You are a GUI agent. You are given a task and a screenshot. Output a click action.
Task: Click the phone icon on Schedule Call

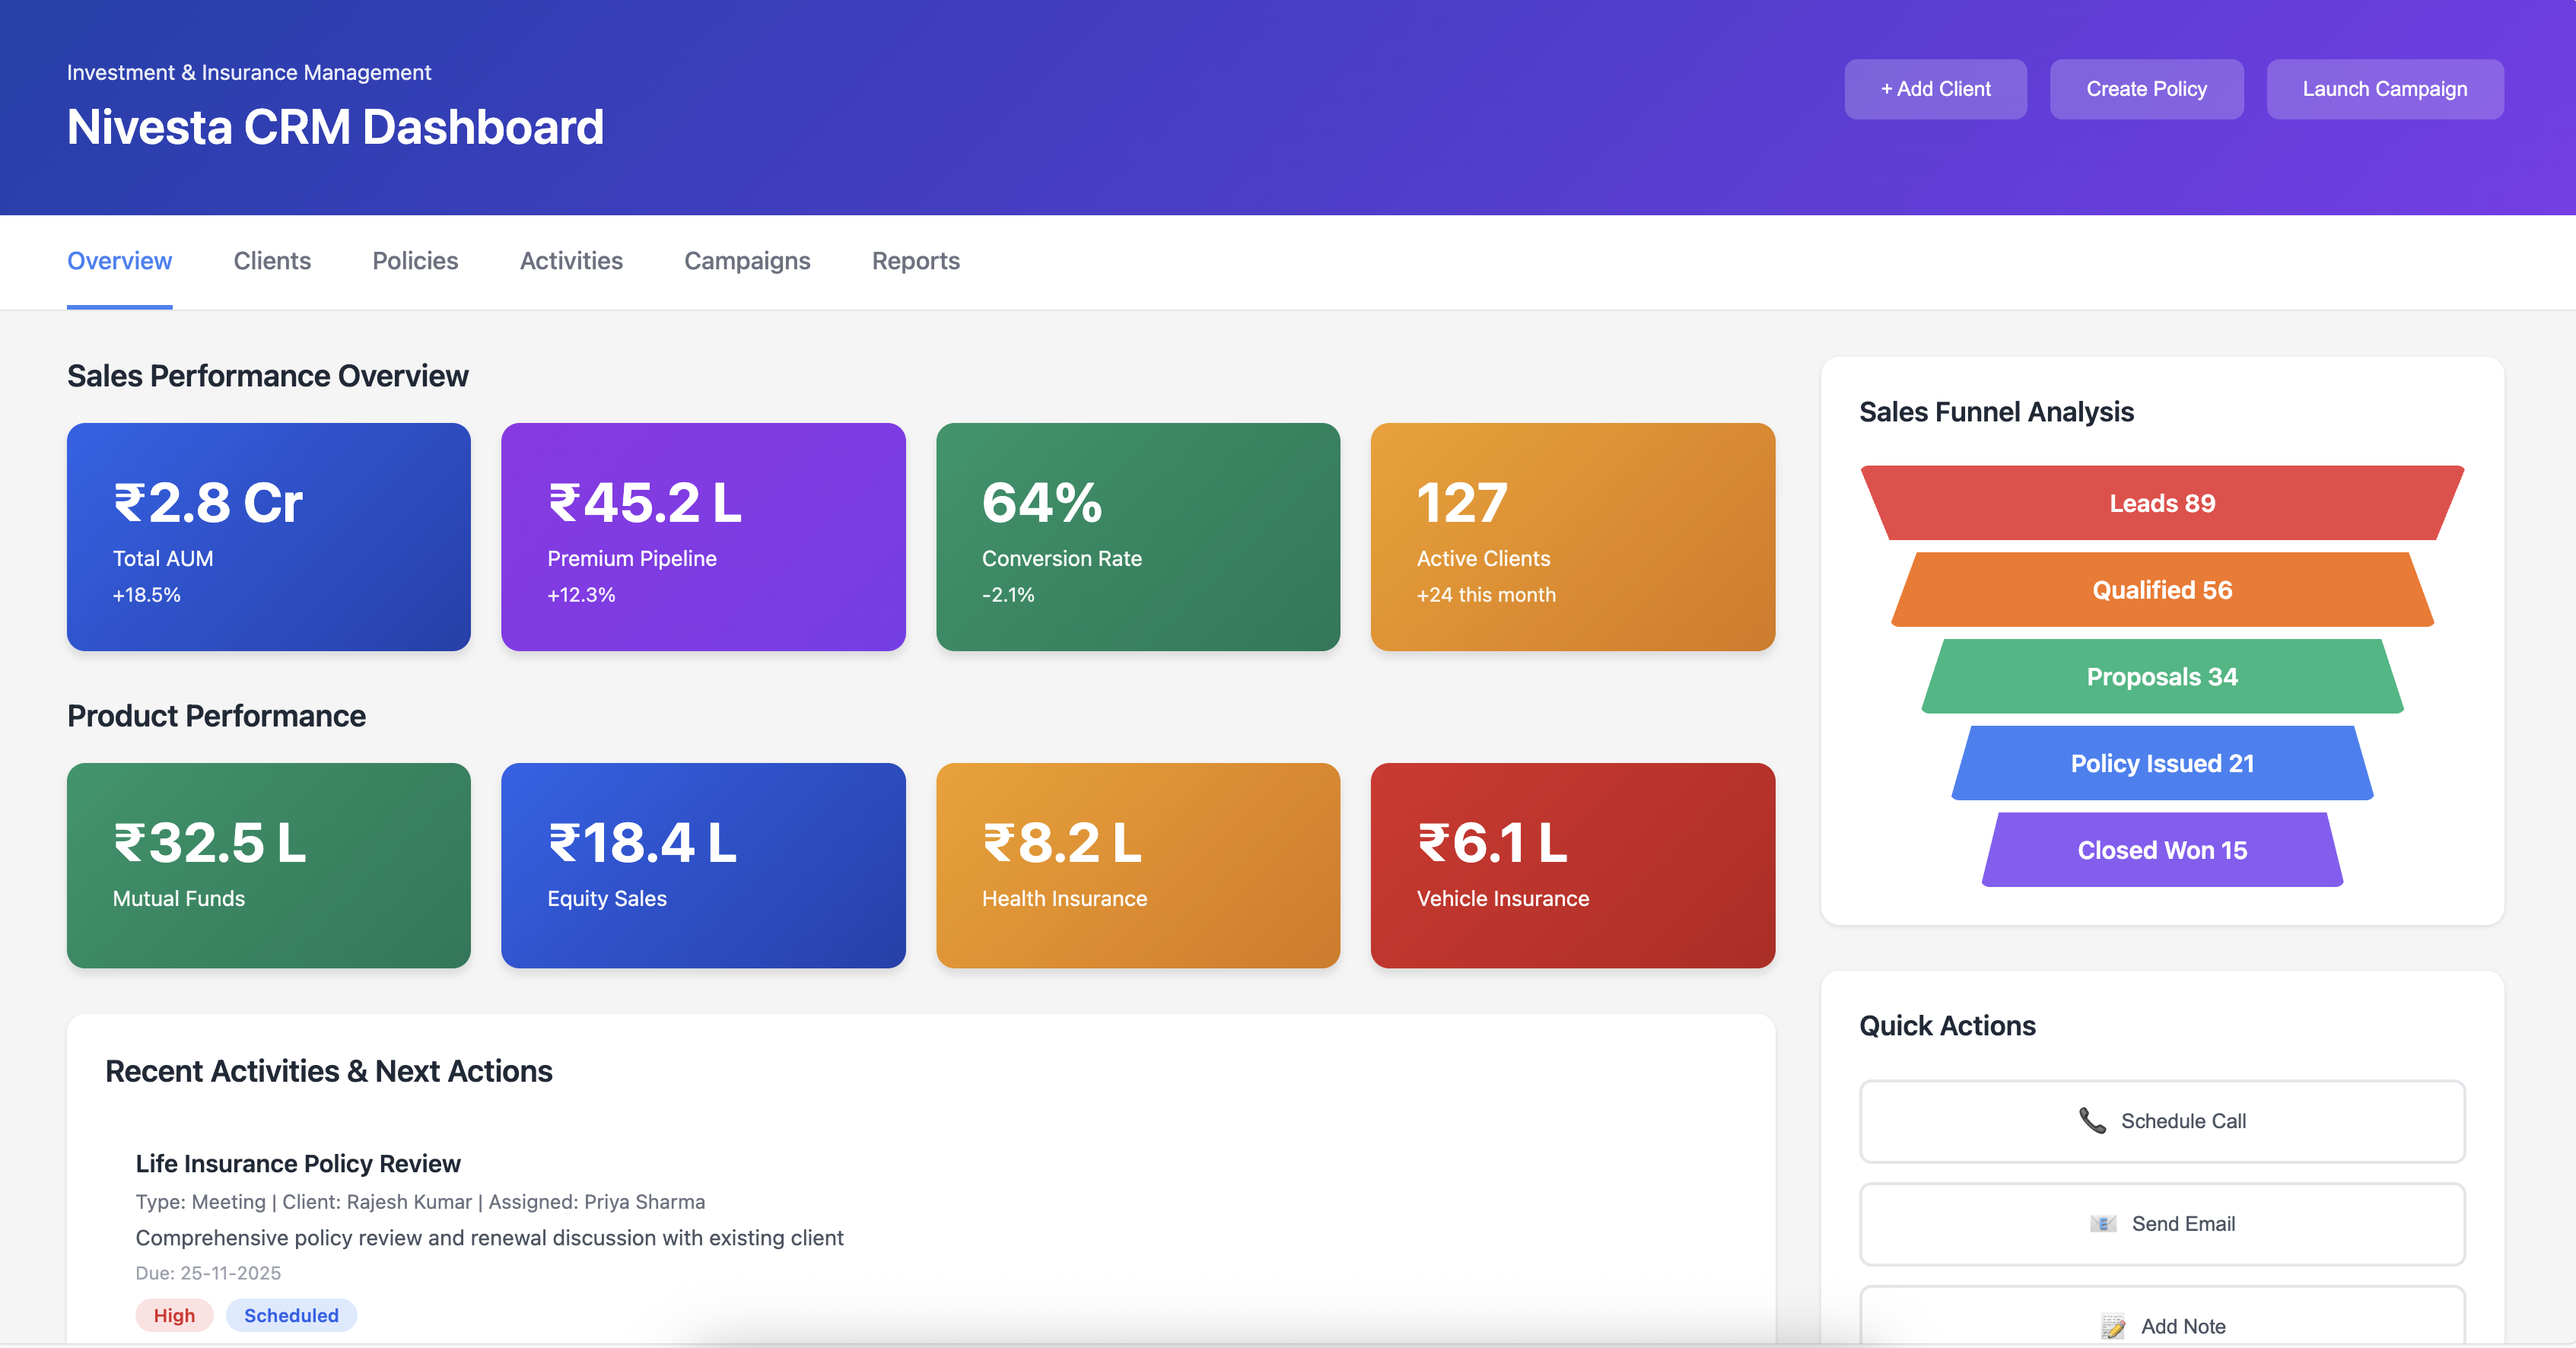(2092, 1120)
